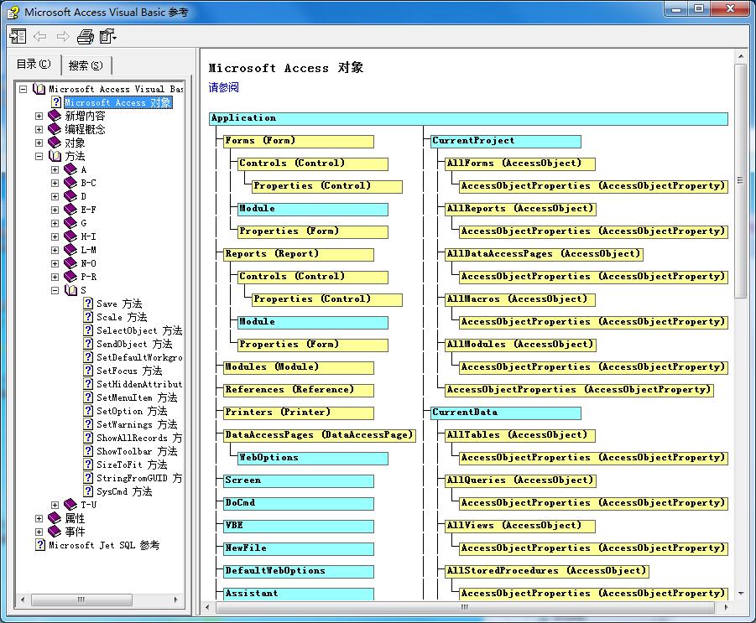This screenshot has height=623, width=756.
Task: Expand the H-I methods node
Action: (55, 236)
